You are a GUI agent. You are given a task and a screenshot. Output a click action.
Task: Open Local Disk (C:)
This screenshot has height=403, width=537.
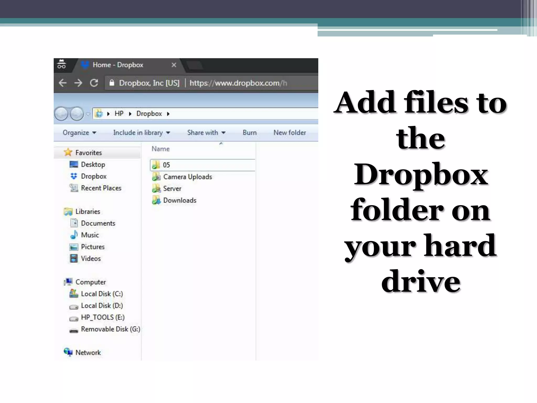pos(102,294)
